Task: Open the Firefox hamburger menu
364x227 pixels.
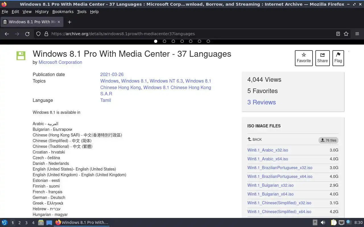Action: coord(357,34)
